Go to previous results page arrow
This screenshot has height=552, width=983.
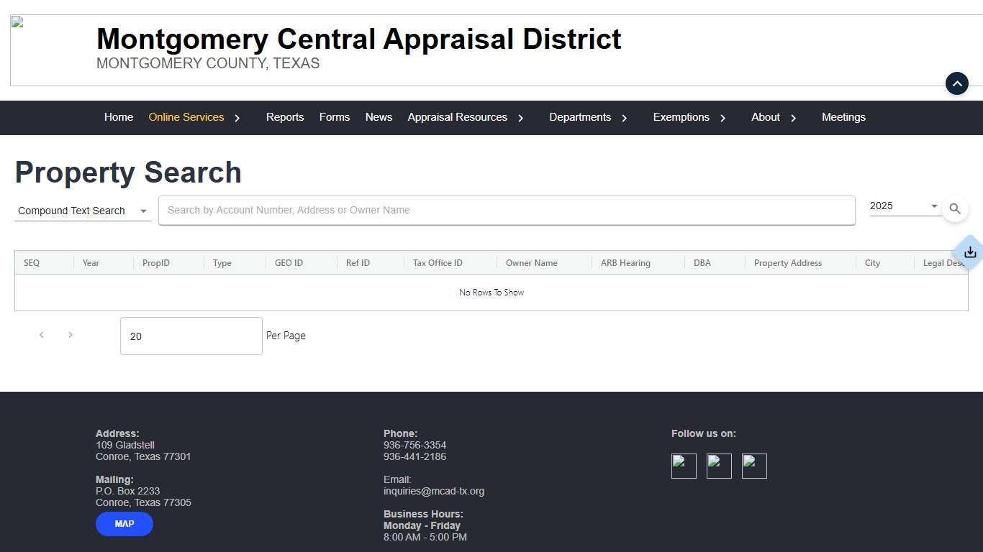42,335
